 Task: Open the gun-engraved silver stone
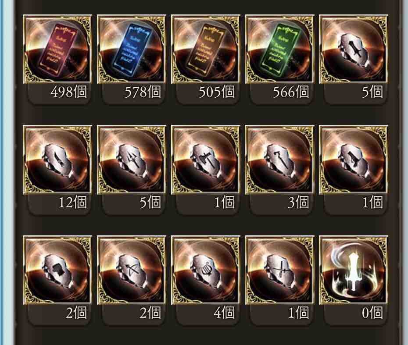354,160
